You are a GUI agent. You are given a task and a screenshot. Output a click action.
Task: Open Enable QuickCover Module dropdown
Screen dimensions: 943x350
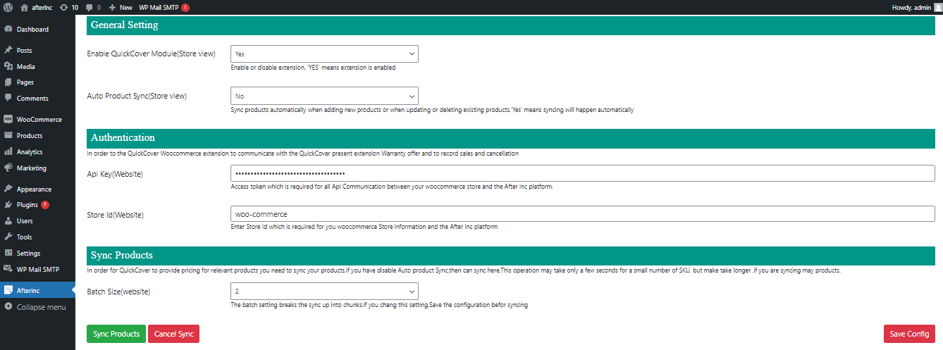(324, 54)
